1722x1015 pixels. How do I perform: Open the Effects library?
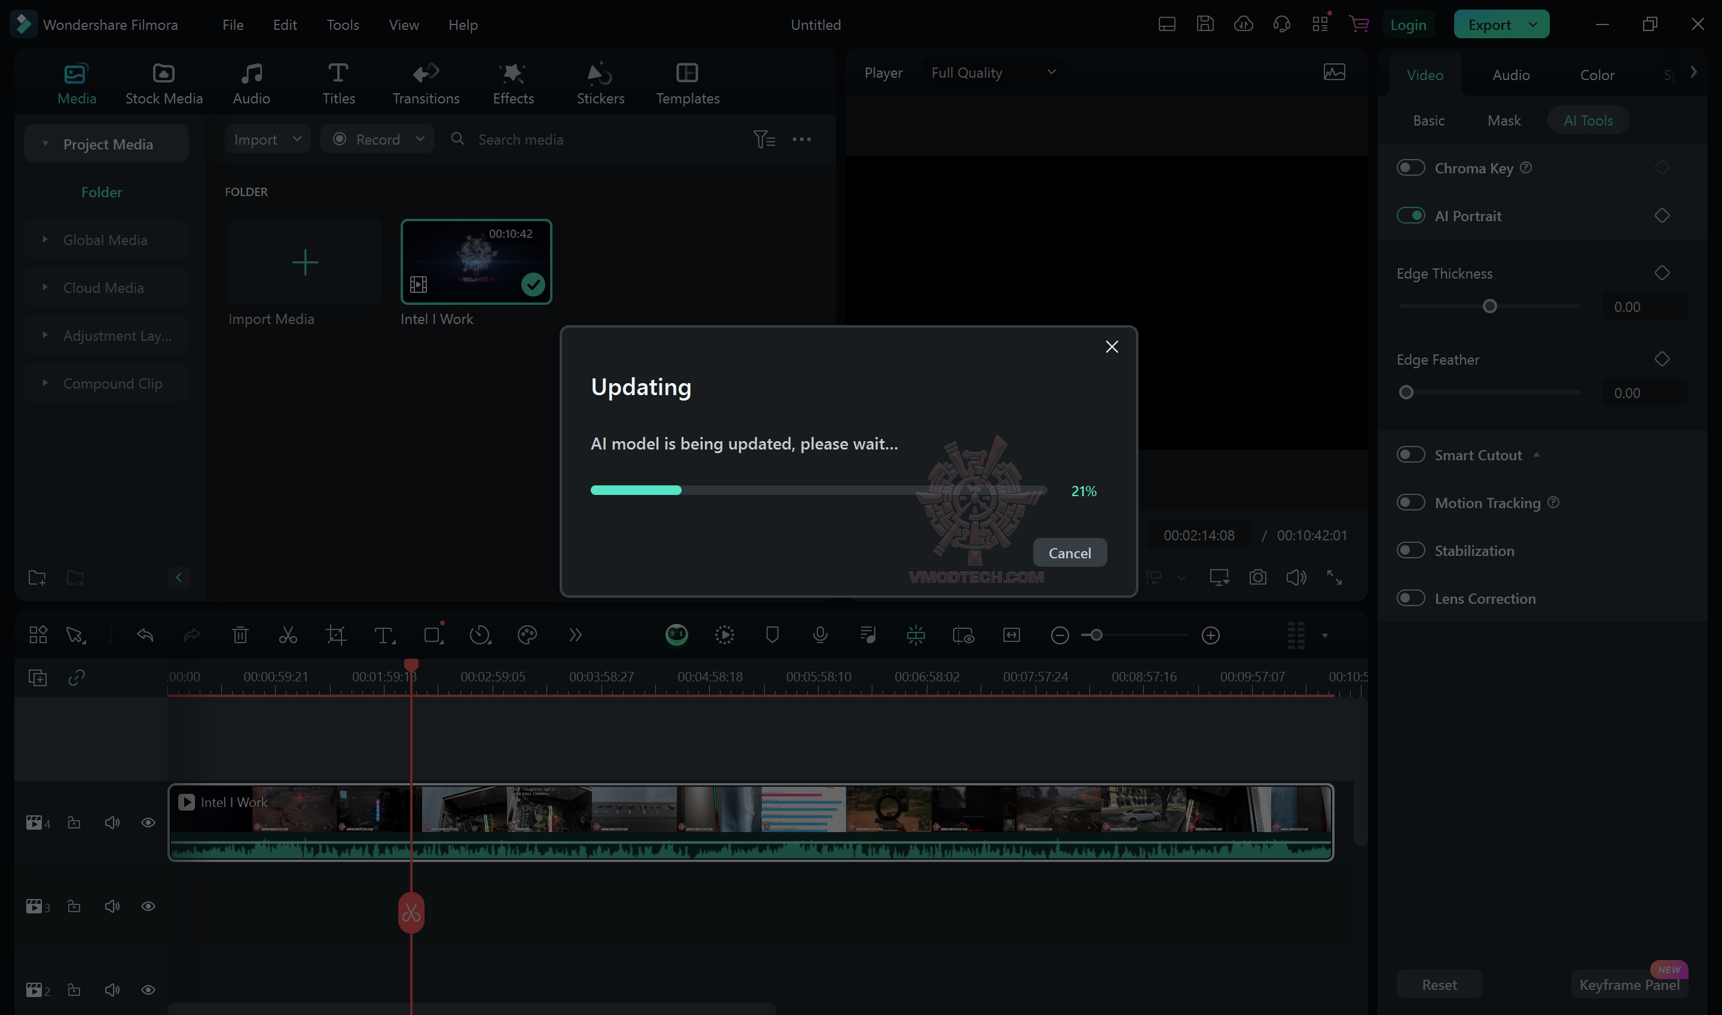click(x=513, y=84)
